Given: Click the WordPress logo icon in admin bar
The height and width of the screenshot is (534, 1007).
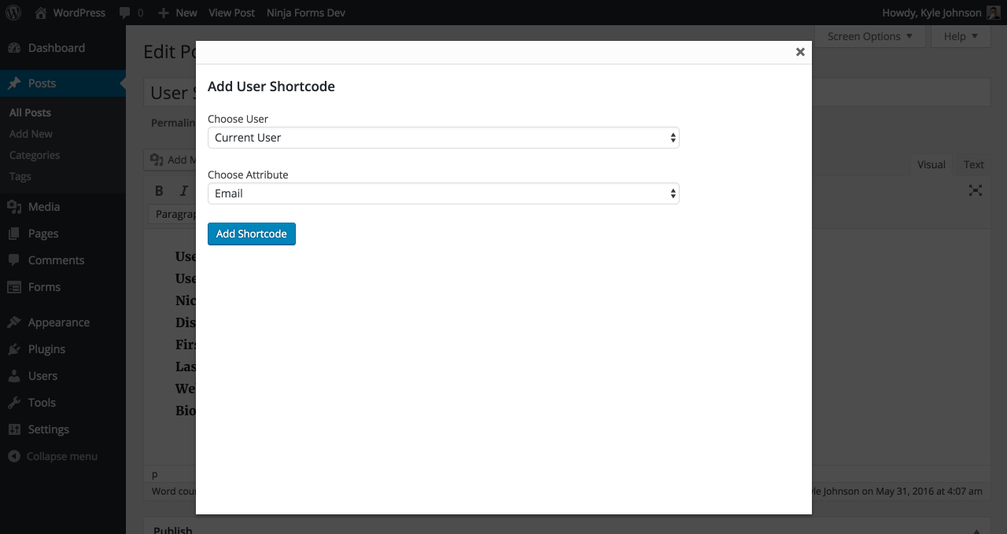Looking at the screenshot, I should [x=16, y=13].
